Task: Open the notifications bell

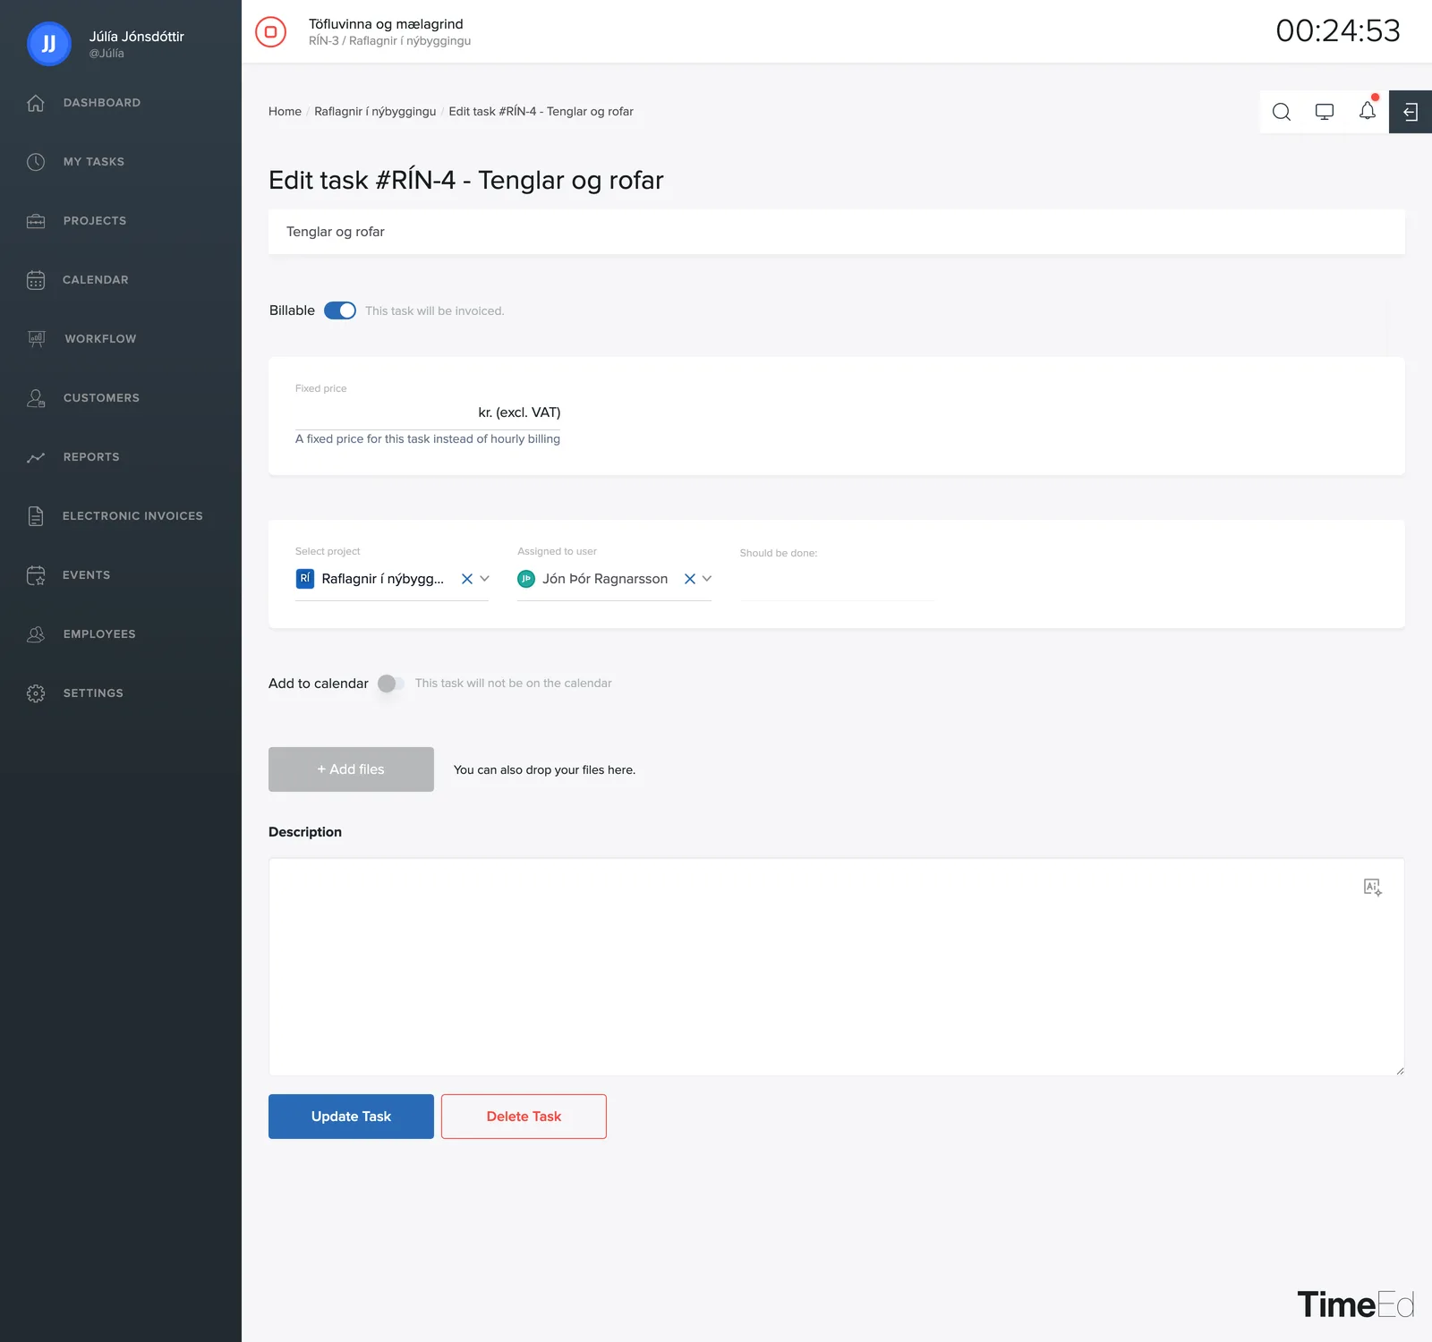Action: (1368, 111)
